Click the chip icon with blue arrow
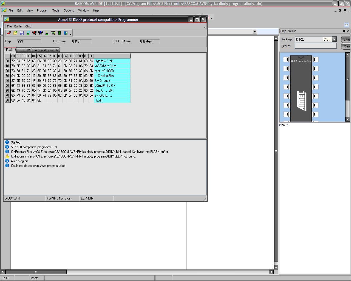The width and height of the screenshot is (351, 281). click(x=41, y=33)
